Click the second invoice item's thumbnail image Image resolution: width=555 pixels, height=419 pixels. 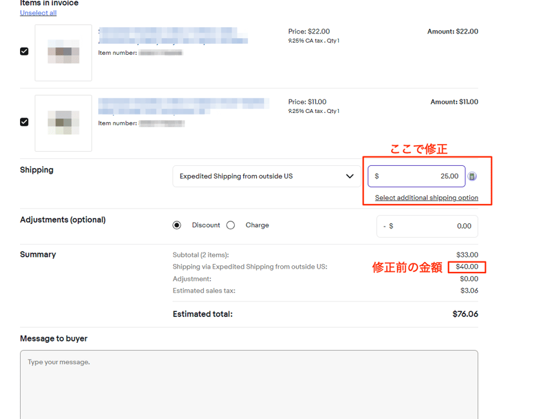63,123
